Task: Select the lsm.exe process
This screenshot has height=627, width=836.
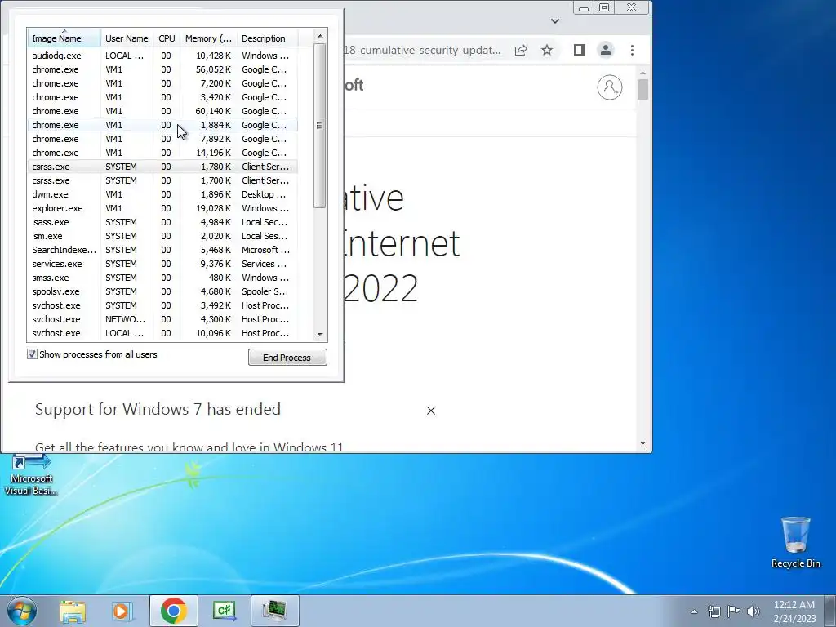Action: (162, 236)
